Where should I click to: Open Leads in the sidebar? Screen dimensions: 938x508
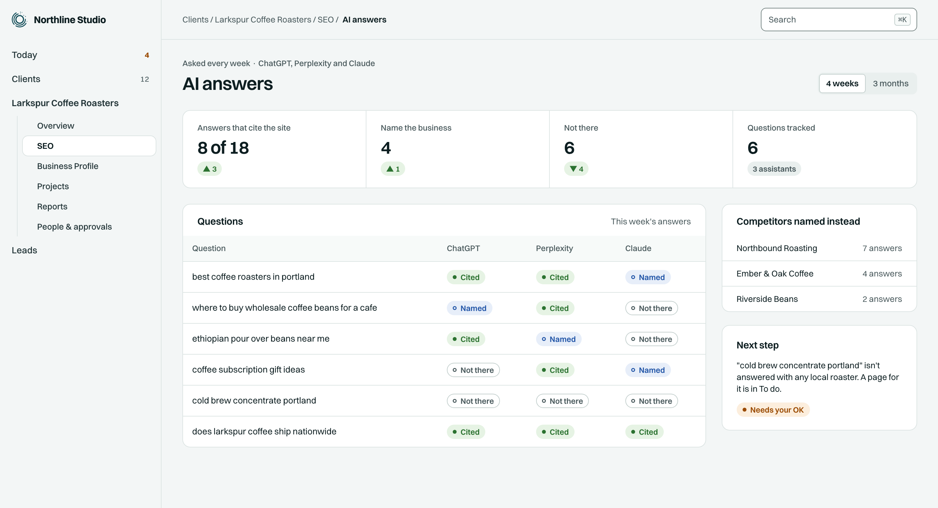pos(80,250)
